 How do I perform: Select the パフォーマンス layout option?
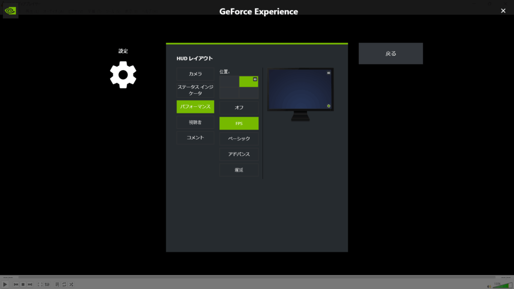(x=195, y=106)
